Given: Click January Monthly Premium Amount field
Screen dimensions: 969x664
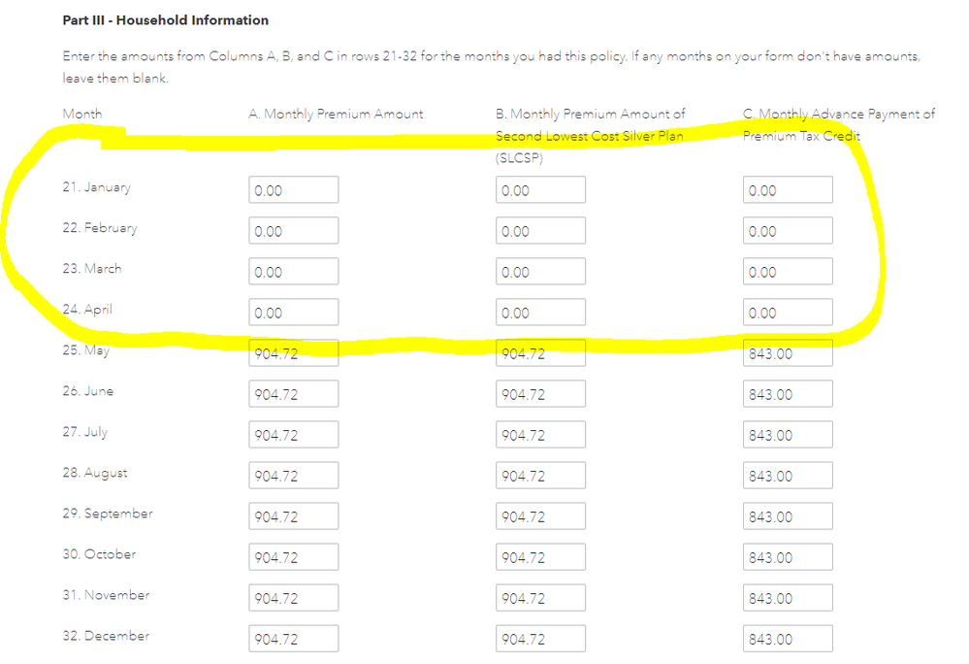Looking at the screenshot, I should [293, 190].
